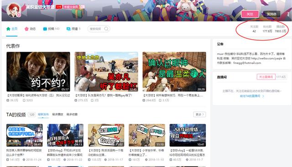Click the user avatar in the banner
The image size is (292, 167).
click(14, 10)
